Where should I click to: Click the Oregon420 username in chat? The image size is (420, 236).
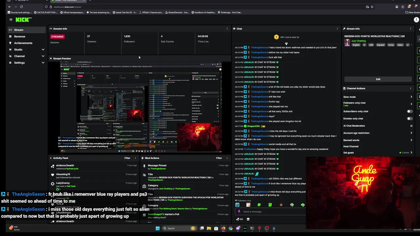[x=254, y=126]
